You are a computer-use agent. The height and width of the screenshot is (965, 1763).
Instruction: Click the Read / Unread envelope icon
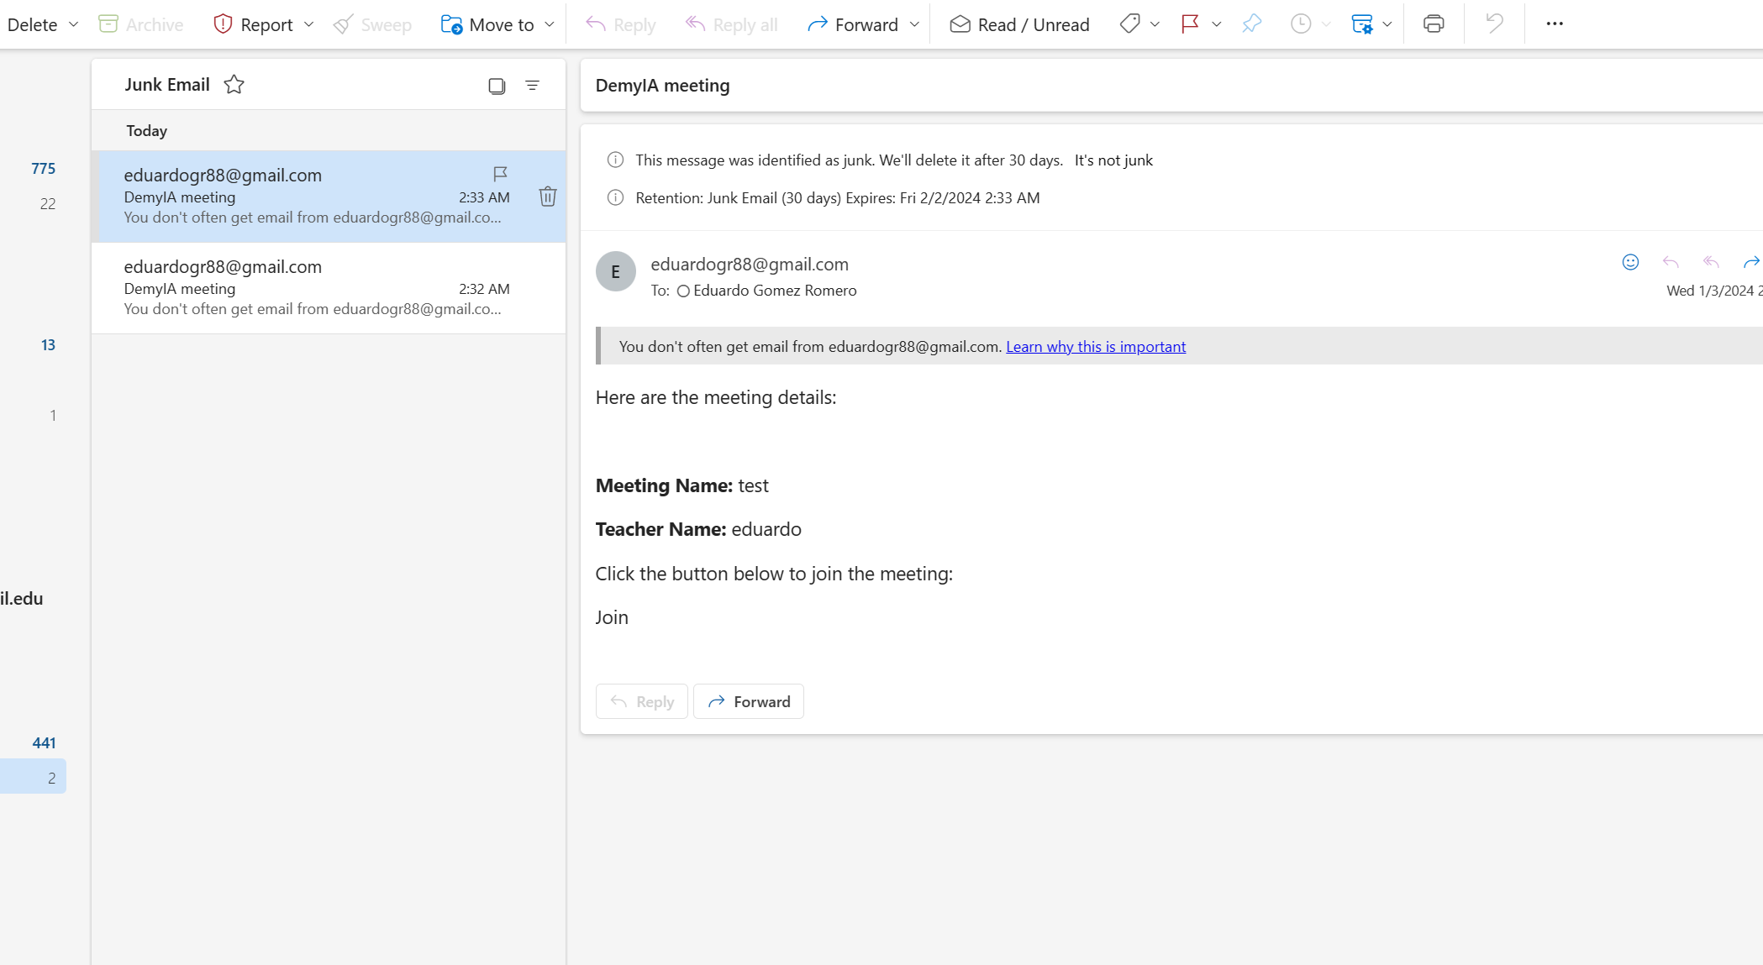point(960,24)
